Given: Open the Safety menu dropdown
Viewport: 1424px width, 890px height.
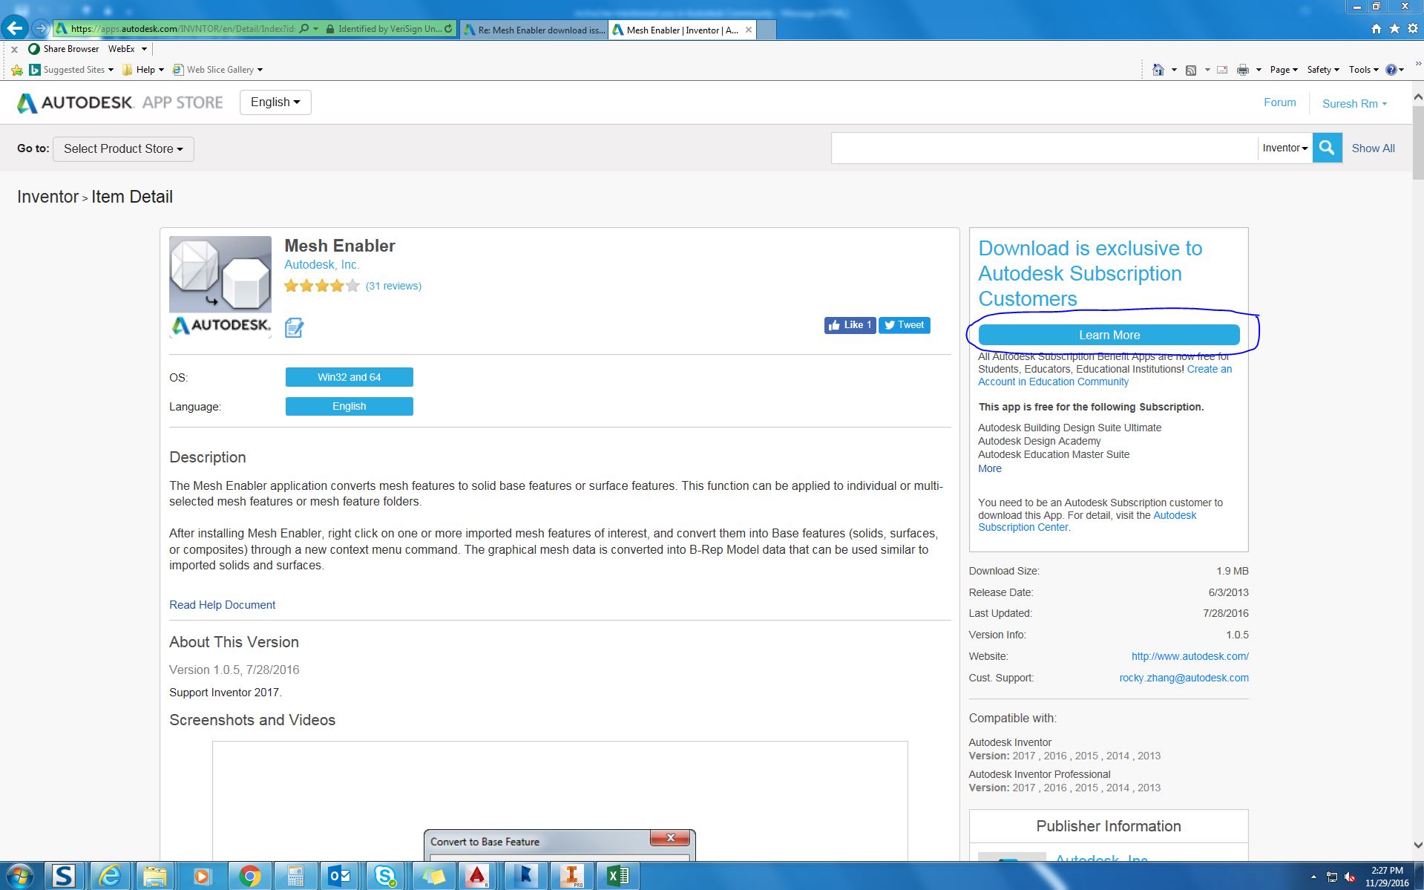Looking at the screenshot, I should pos(1323,70).
